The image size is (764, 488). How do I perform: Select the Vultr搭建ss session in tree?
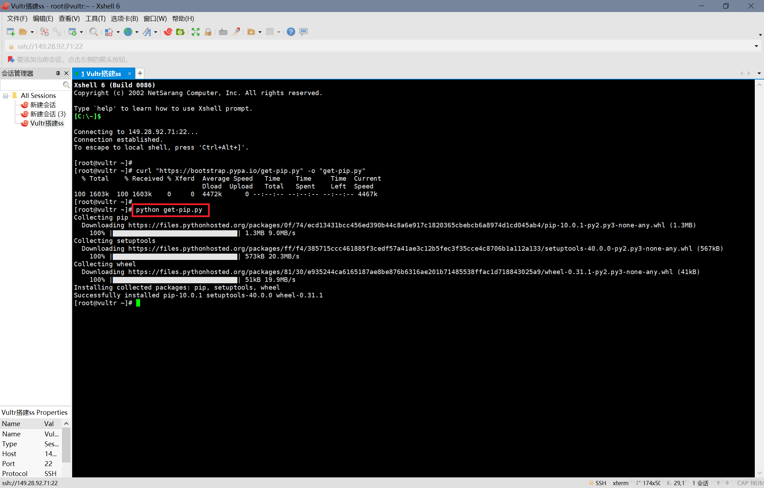[47, 123]
